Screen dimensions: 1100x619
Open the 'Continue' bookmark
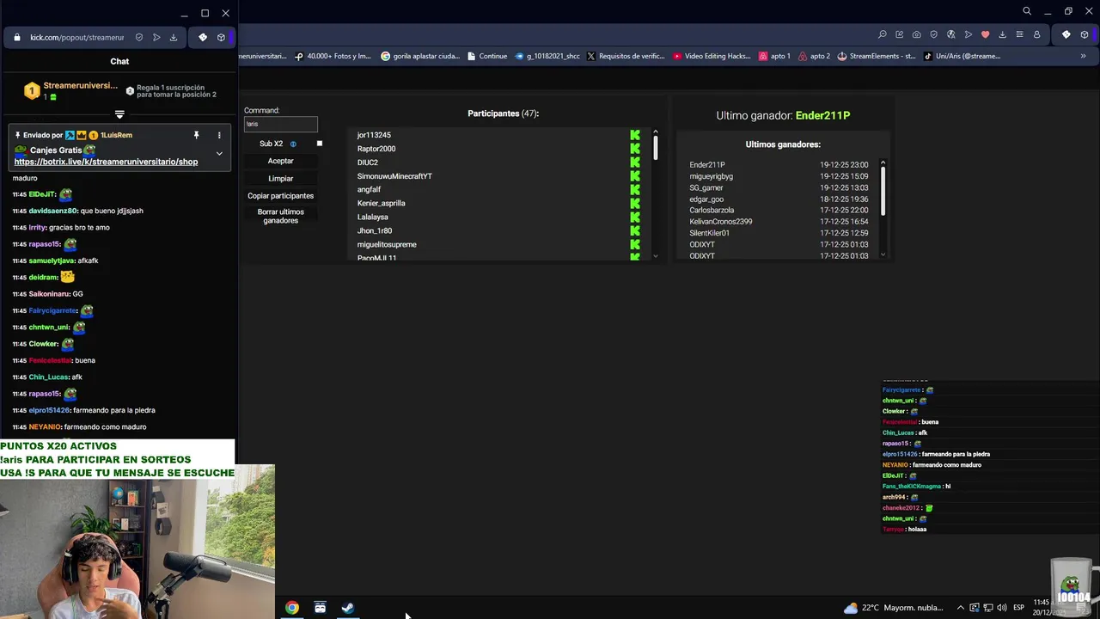[x=487, y=56]
